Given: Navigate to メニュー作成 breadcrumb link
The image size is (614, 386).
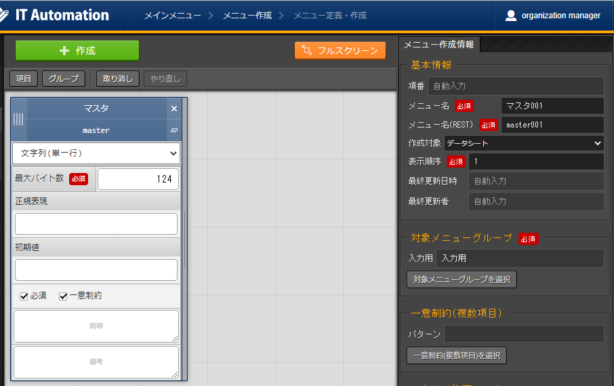Looking at the screenshot, I should [x=247, y=15].
